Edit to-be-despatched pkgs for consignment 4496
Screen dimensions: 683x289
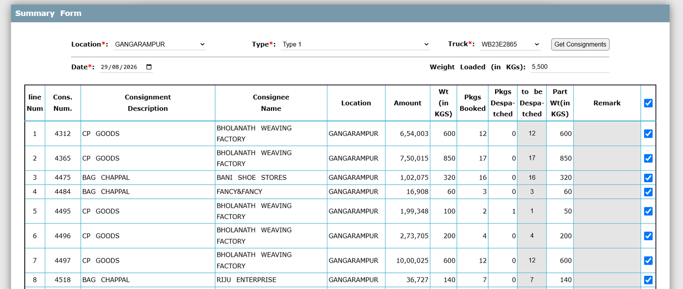point(532,235)
